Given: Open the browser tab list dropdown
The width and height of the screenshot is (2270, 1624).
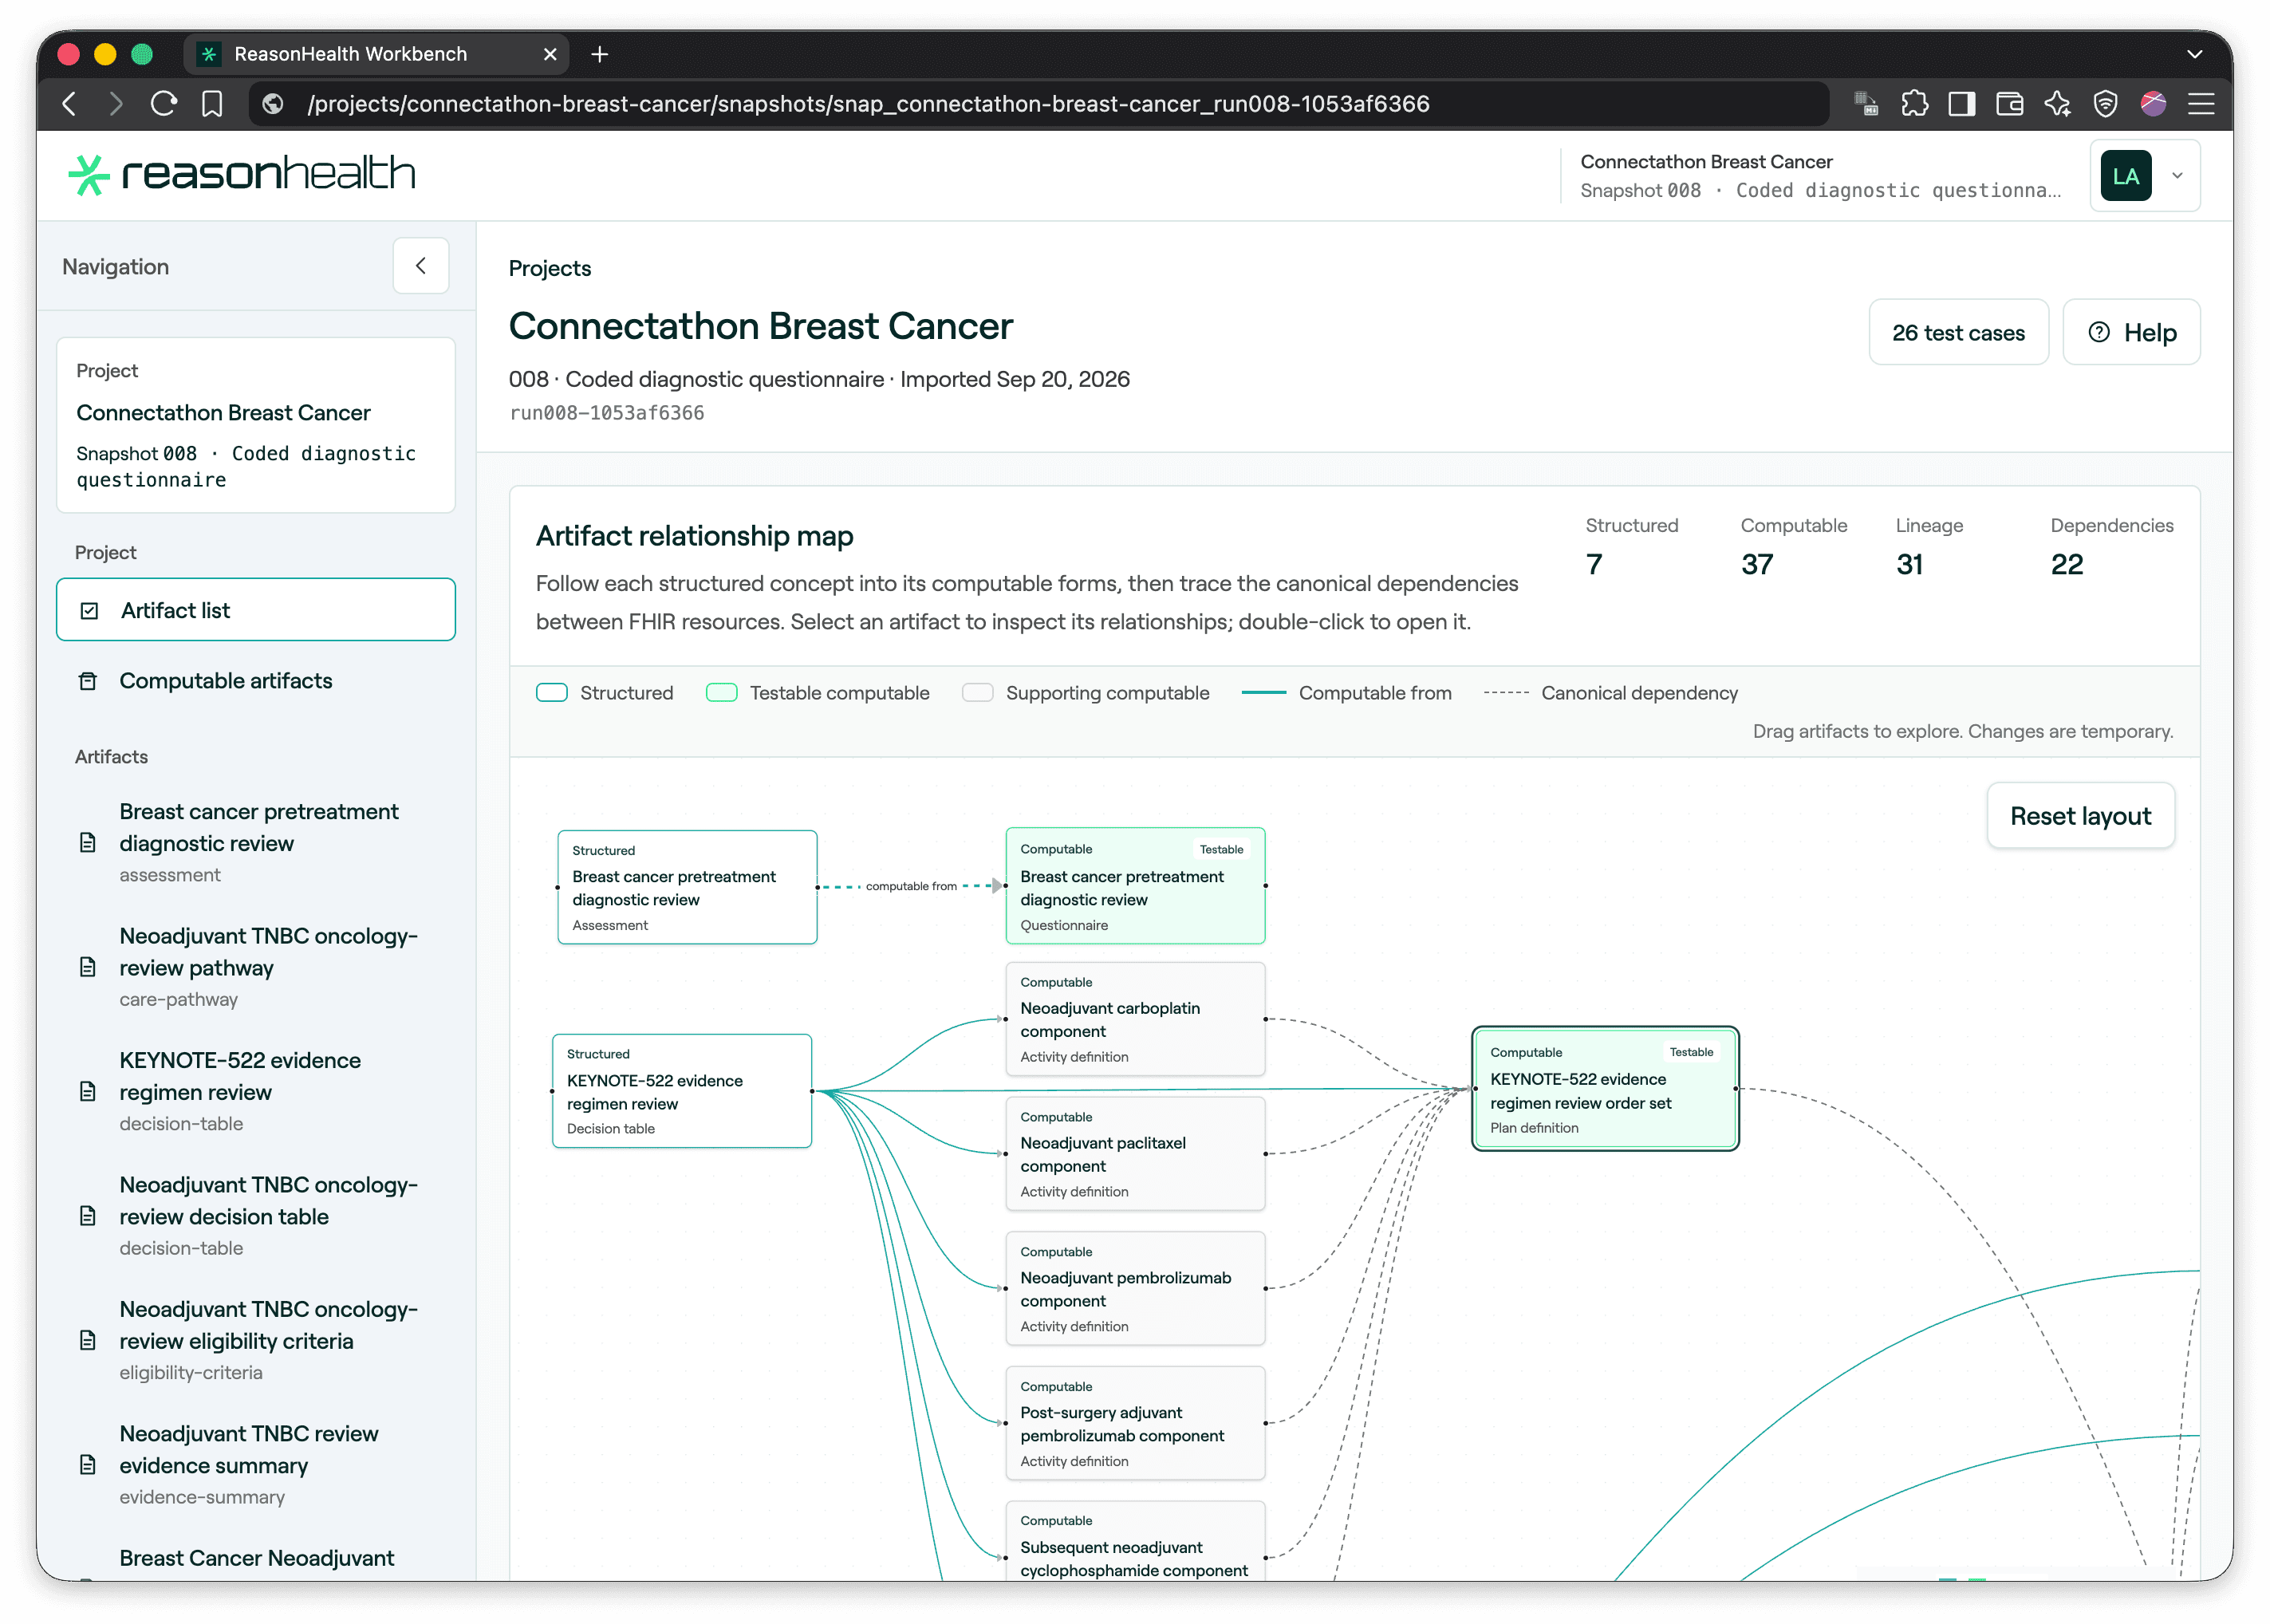Looking at the screenshot, I should 2195,54.
